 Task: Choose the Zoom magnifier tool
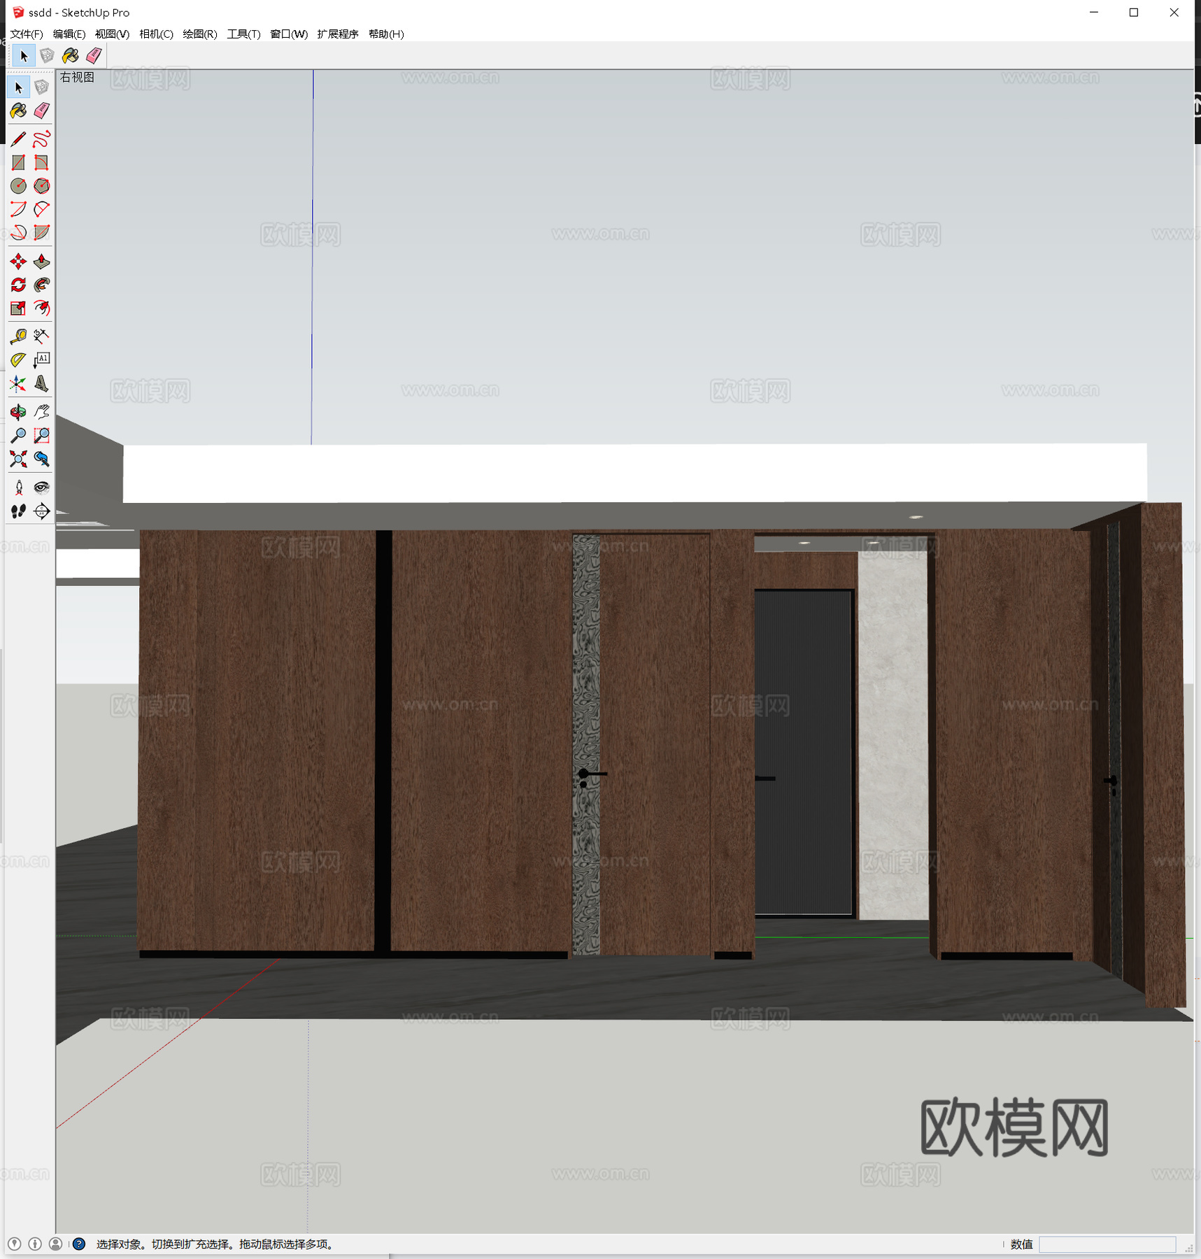click(x=19, y=435)
